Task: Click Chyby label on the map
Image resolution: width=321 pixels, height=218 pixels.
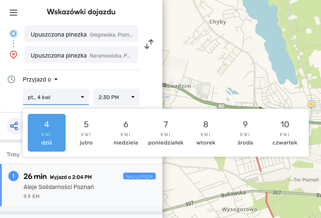Action: click(x=218, y=22)
